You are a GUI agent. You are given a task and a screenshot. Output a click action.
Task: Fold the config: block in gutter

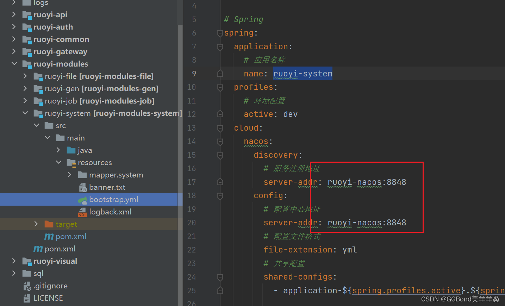[220, 196]
